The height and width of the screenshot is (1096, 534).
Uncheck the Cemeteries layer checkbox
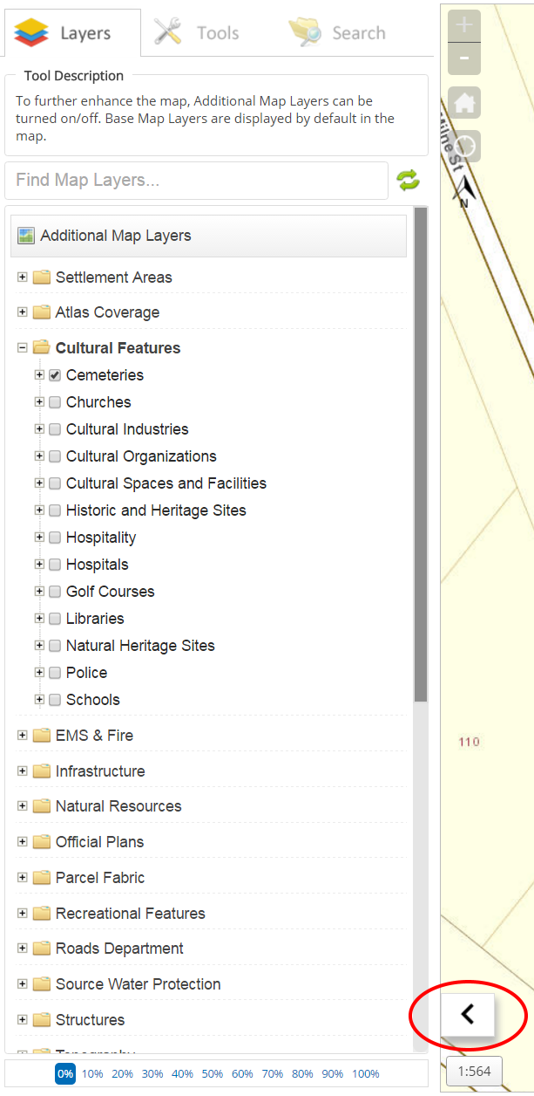[x=55, y=375]
